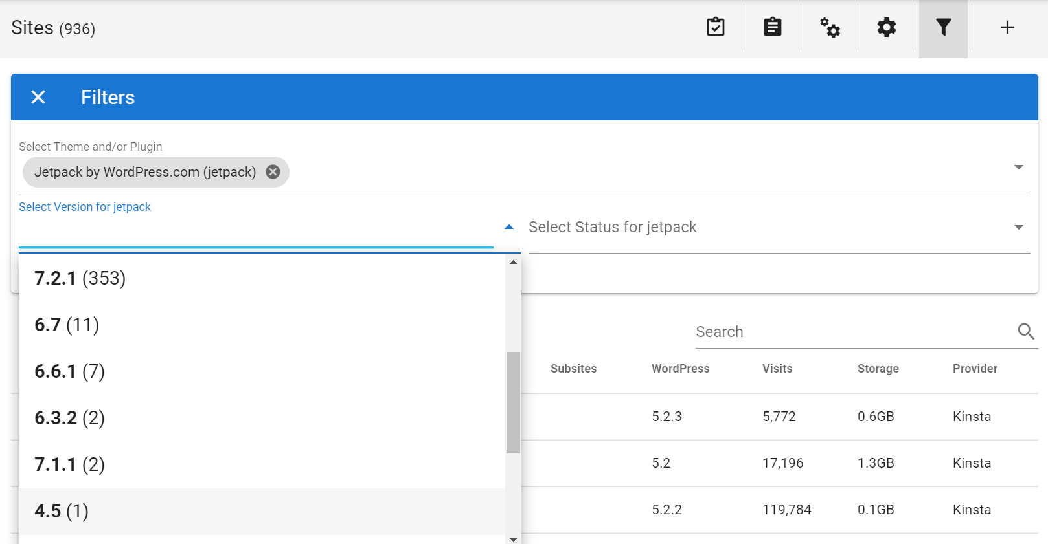This screenshot has width=1048, height=544.
Task: Close the Filters panel with X
Action: 38,97
